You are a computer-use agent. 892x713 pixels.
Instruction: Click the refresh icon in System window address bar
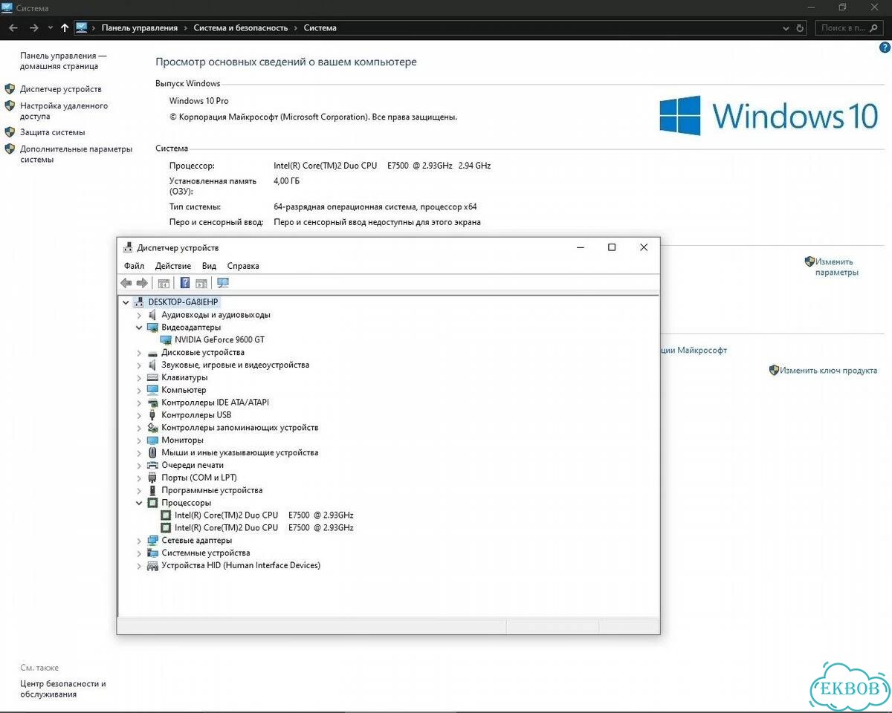click(801, 28)
